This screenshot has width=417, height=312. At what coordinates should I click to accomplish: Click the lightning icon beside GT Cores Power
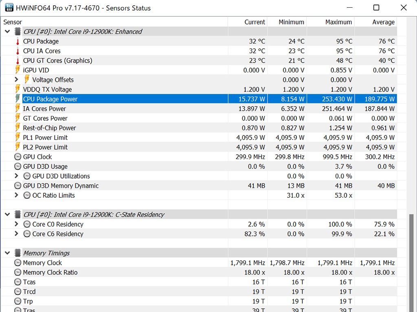click(x=18, y=118)
